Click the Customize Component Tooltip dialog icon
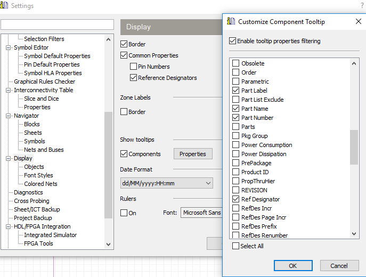The height and width of the screenshot is (277, 366). coord(231,21)
